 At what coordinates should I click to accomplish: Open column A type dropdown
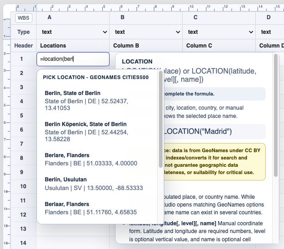tap(73, 32)
